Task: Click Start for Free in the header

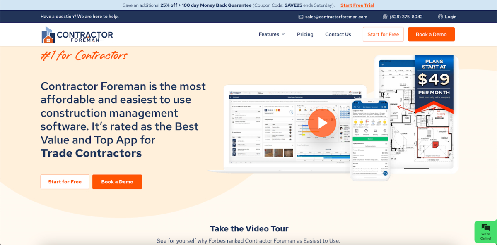Action: (x=383, y=34)
